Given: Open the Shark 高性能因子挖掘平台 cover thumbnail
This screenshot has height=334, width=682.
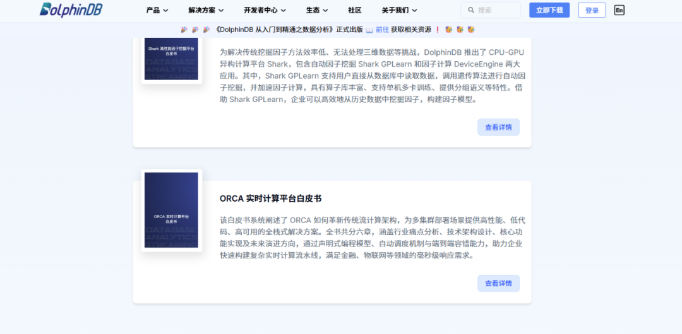Looking at the screenshot, I should [x=171, y=59].
